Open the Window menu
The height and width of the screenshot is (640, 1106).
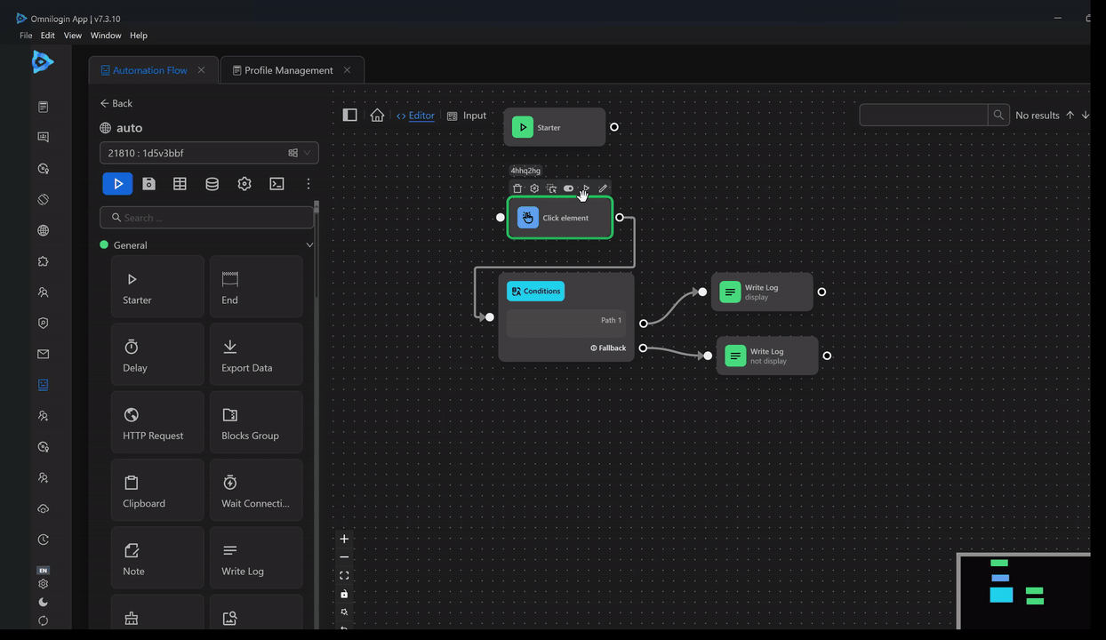click(x=105, y=36)
